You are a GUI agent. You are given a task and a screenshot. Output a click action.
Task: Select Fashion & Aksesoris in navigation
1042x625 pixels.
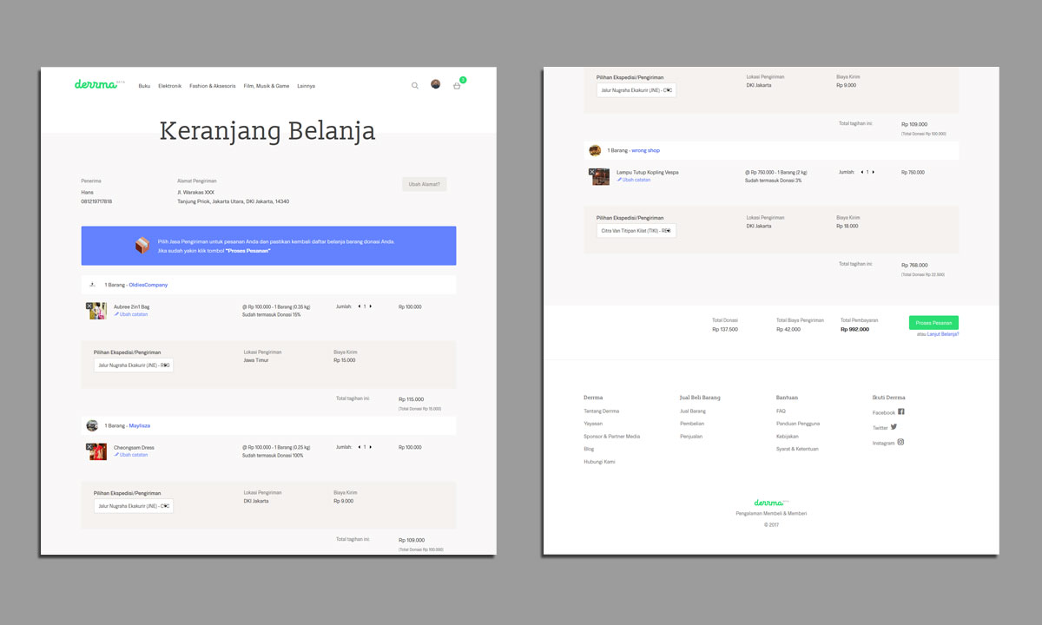(x=212, y=86)
